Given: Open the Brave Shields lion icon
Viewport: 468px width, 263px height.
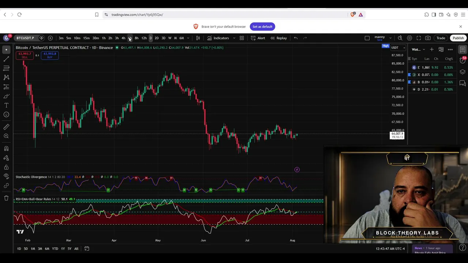Looking at the screenshot, I should (353, 15).
